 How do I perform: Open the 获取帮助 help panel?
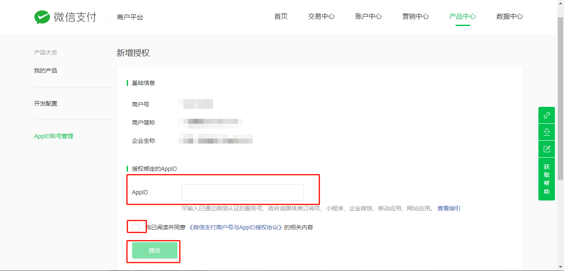point(547,179)
